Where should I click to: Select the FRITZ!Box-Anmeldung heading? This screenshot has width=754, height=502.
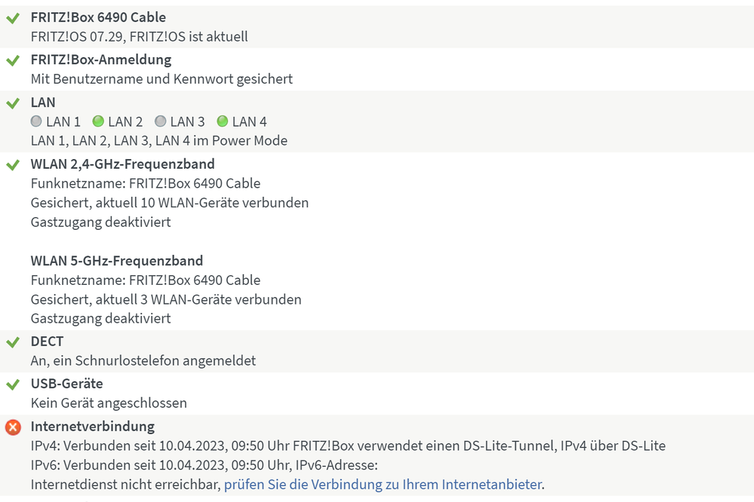[101, 60]
